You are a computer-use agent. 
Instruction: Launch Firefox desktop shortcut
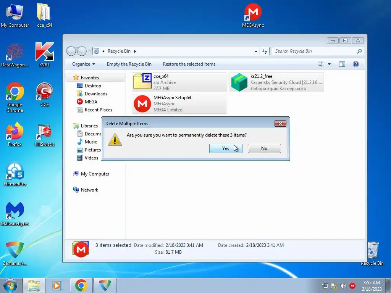tap(15, 134)
